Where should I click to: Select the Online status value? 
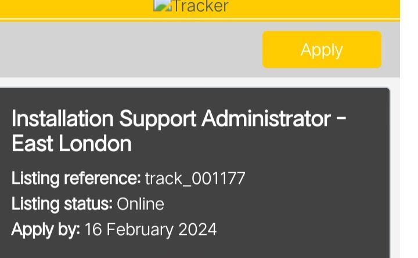140,204
